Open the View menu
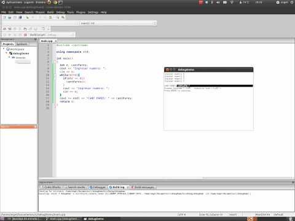Screen dimensions: 295x221 pyautogui.click(x=19, y=12)
